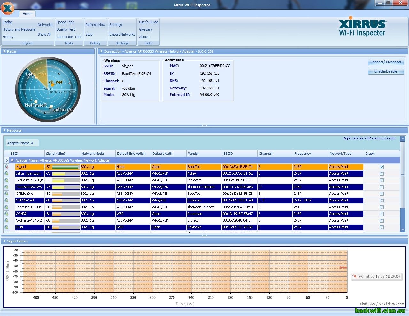Click the CONNX signal strength bar
The image size is (409, 316).
click(x=66, y=214)
